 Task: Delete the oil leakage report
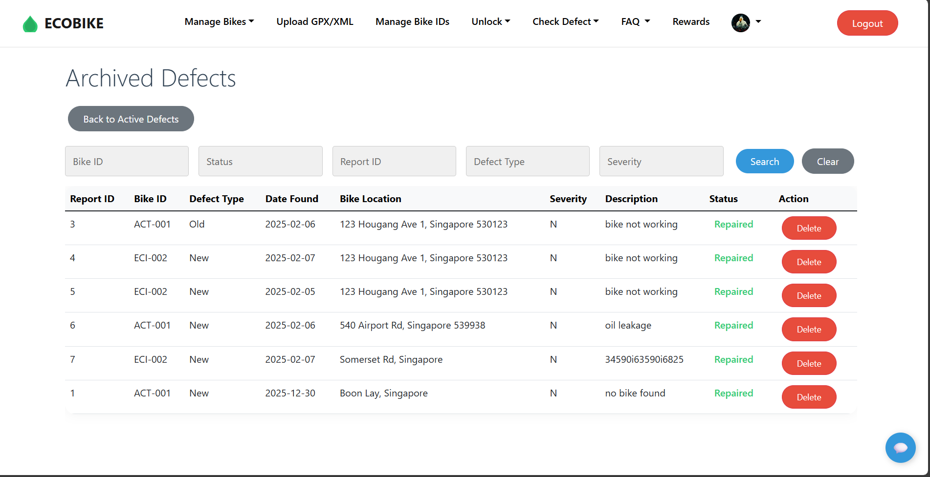coord(809,330)
